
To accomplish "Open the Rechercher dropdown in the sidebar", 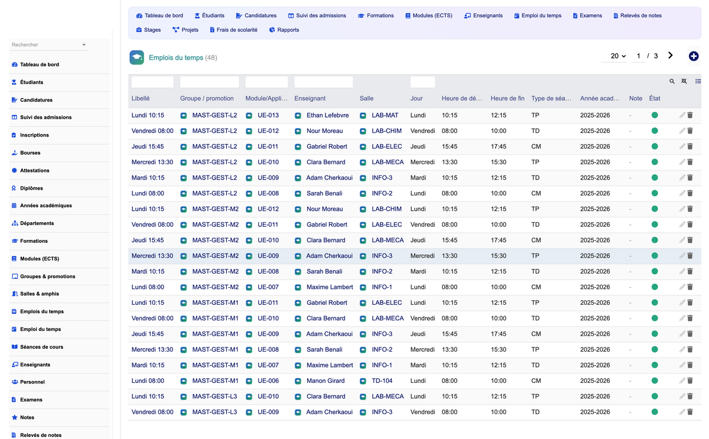I will 49,45.
